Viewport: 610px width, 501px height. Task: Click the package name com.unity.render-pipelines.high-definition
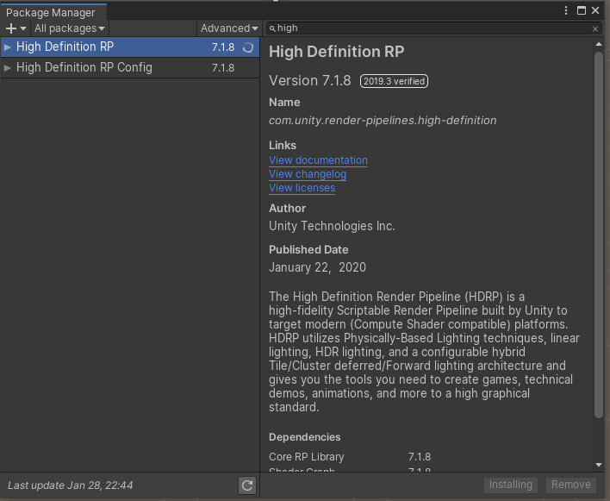(x=383, y=121)
